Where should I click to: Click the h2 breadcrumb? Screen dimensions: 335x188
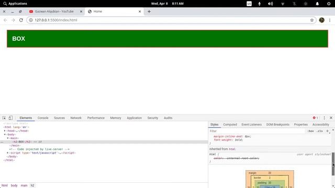coord(32,185)
